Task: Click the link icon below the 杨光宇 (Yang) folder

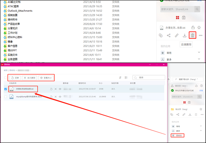Action: click(184, 115)
